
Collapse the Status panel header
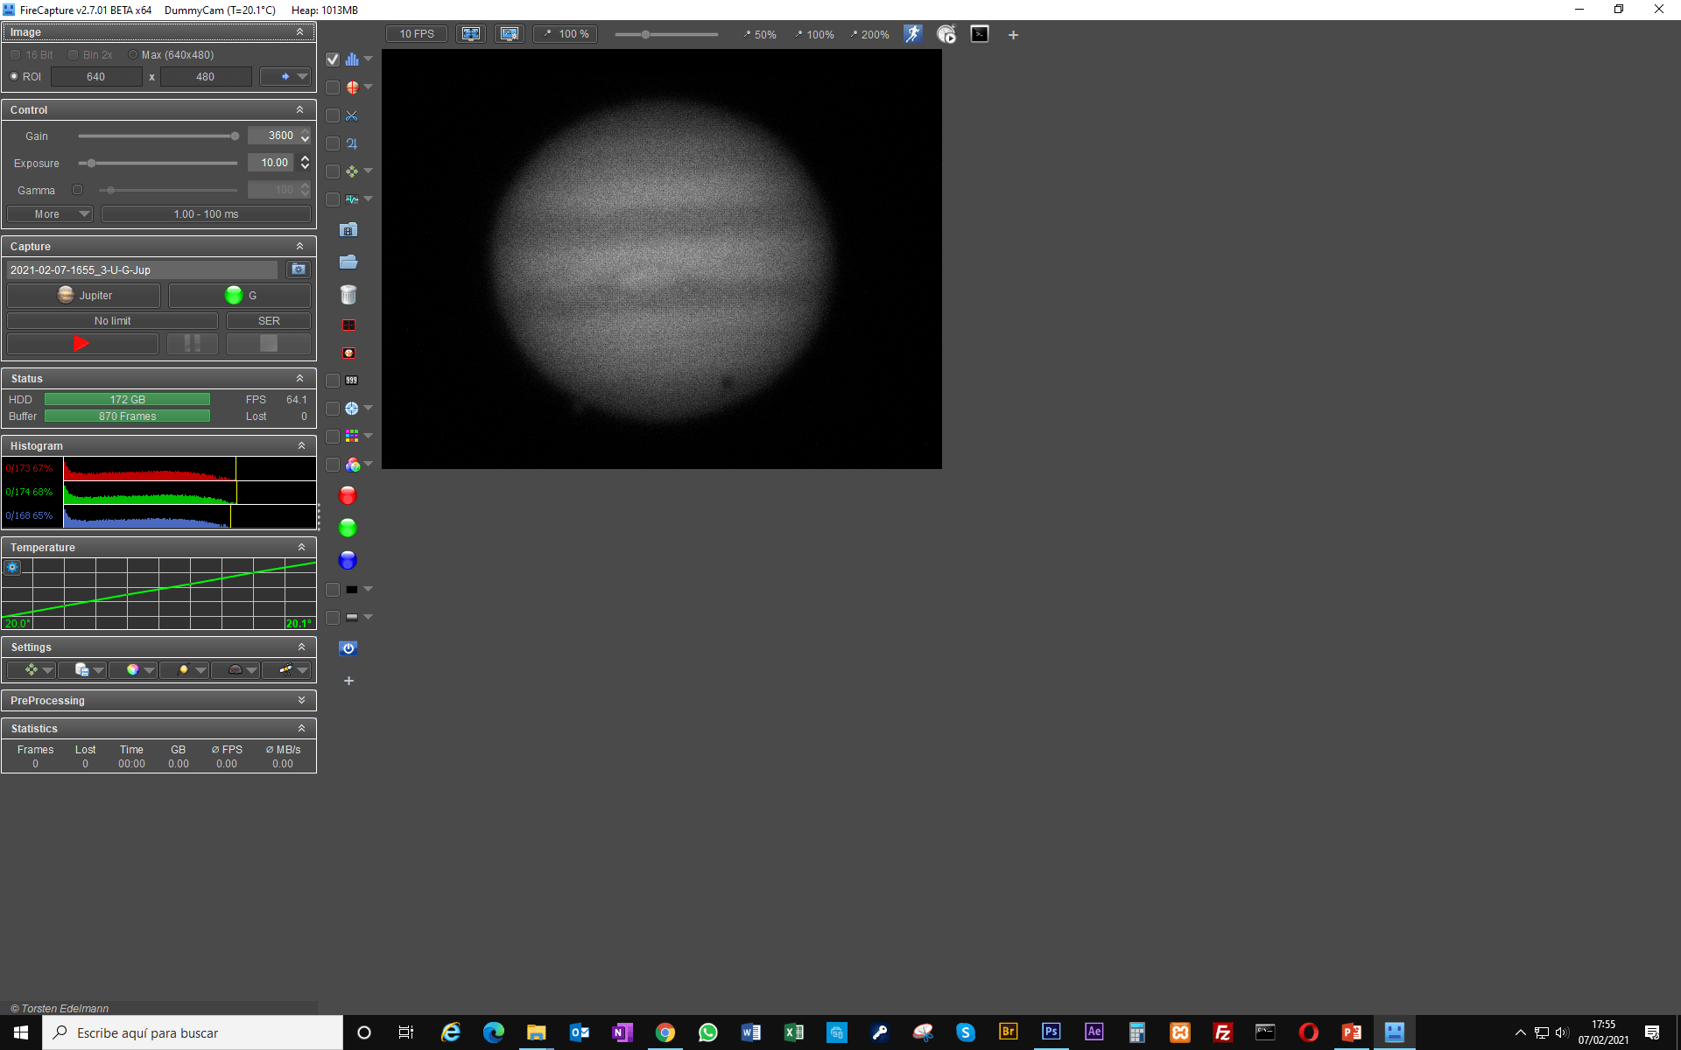299,378
